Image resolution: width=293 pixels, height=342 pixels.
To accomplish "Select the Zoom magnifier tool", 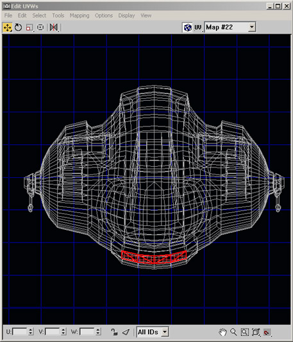I will [233, 332].
